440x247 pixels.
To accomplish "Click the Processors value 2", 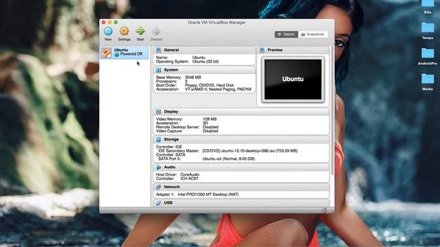I will point(186,81).
